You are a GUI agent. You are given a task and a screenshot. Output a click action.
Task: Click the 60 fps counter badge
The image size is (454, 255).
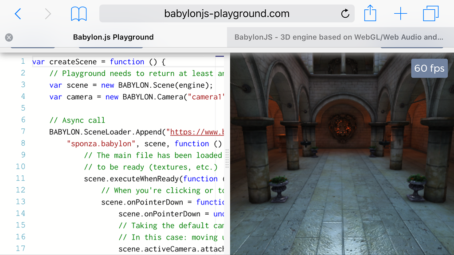[429, 68]
